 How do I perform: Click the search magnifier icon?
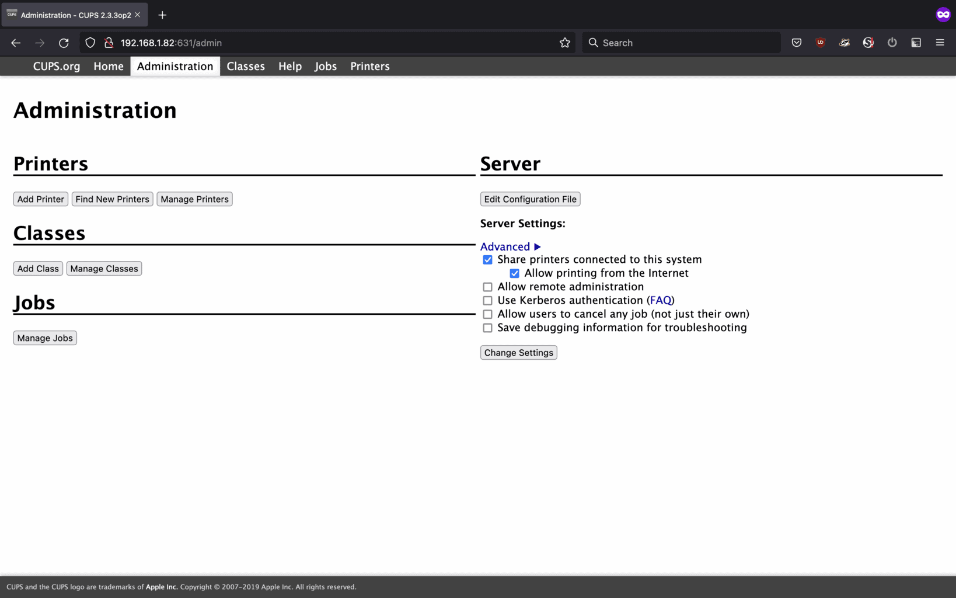[x=593, y=43]
